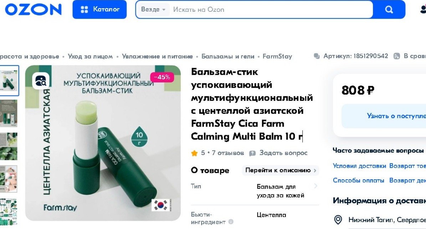
Task: Open info icon next to Бьюти-ингредиент
Action: point(231,222)
